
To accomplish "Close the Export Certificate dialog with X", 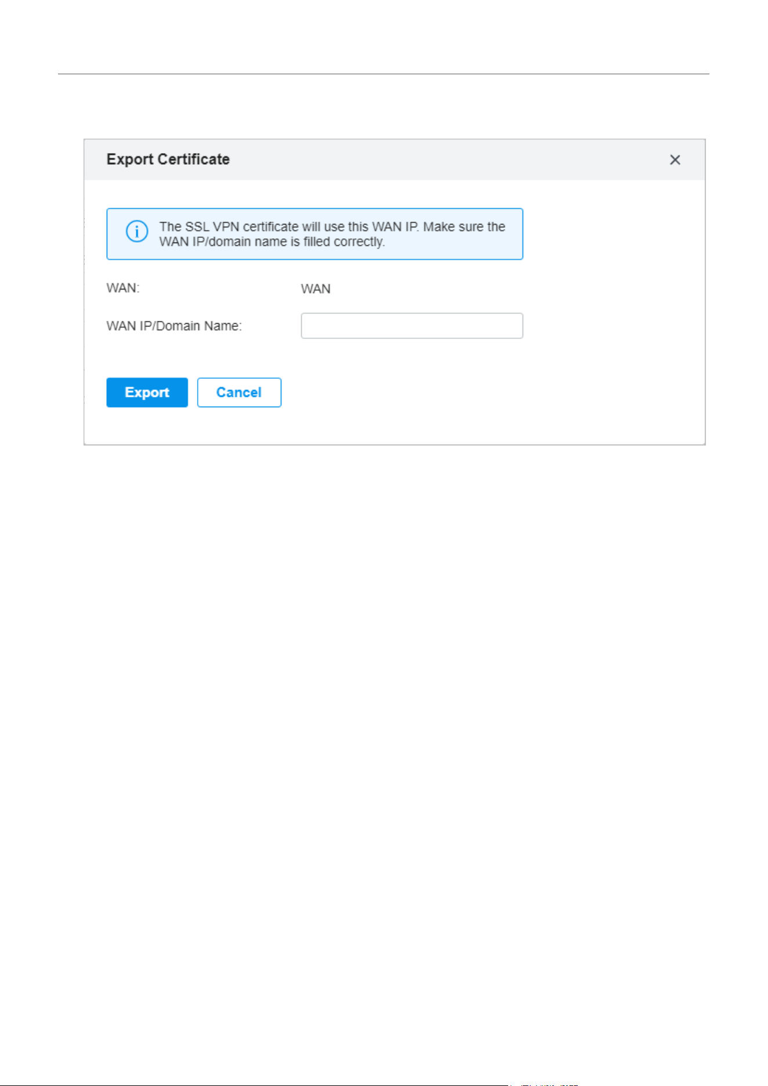I will coord(675,160).
